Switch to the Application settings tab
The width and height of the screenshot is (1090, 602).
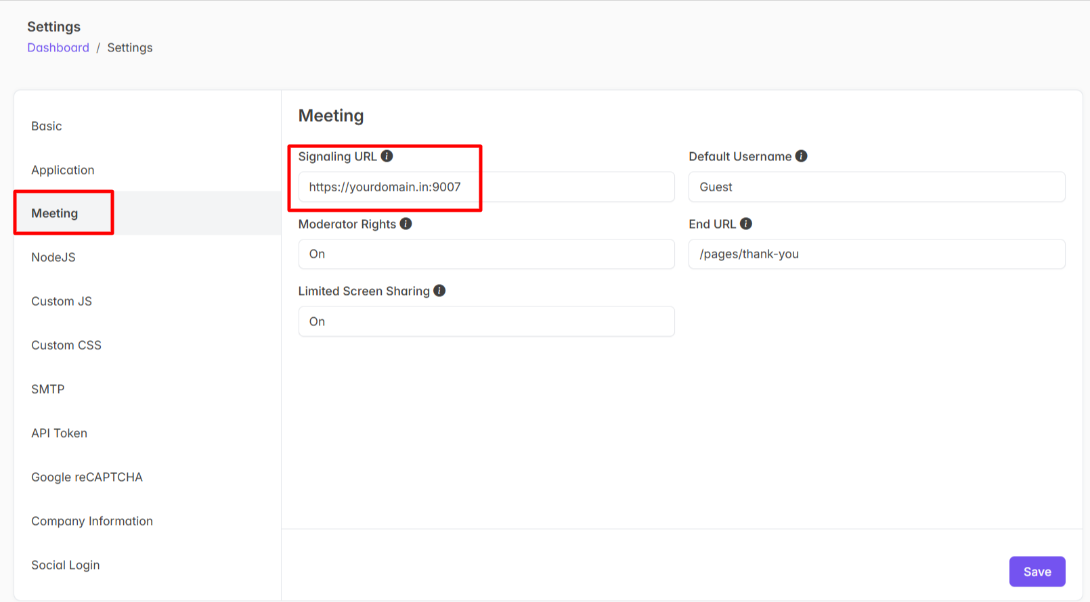[63, 170]
